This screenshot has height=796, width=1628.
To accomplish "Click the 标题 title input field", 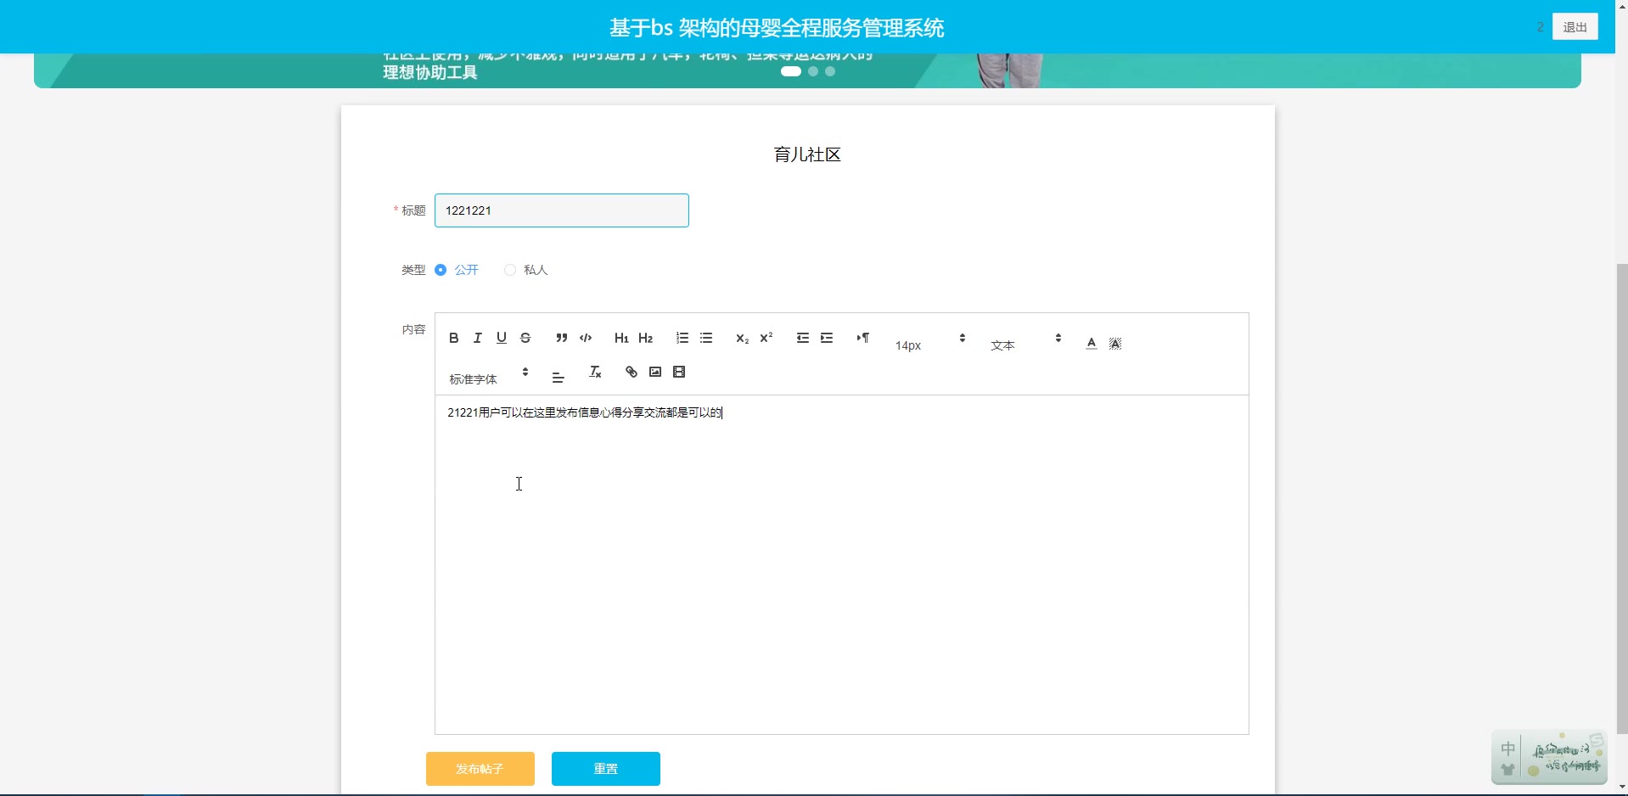I will pos(561,210).
